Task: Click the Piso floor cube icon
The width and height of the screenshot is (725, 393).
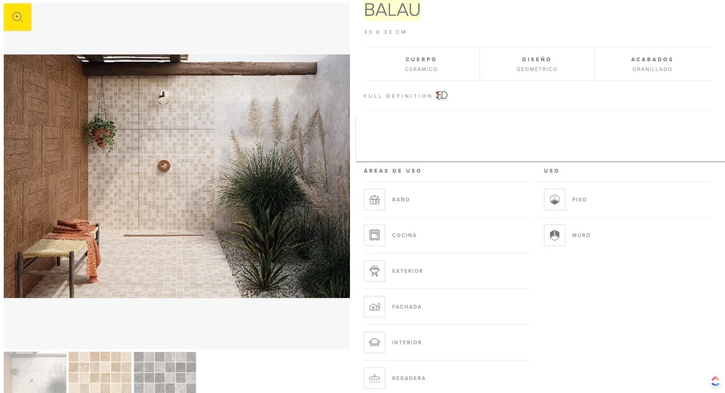Action: click(x=555, y=200)
